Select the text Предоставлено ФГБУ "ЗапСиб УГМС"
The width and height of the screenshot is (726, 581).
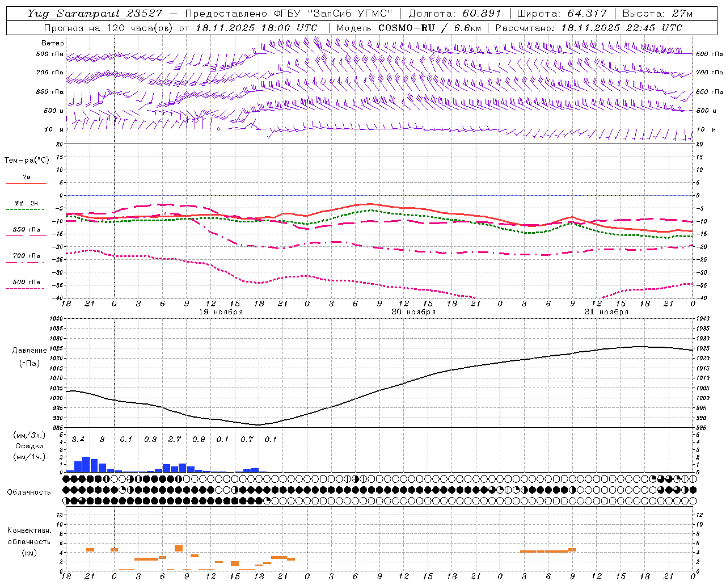[x=289, y=14]
